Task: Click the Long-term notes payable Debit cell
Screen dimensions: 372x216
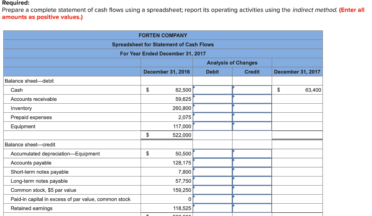Action: pos(213,181)
